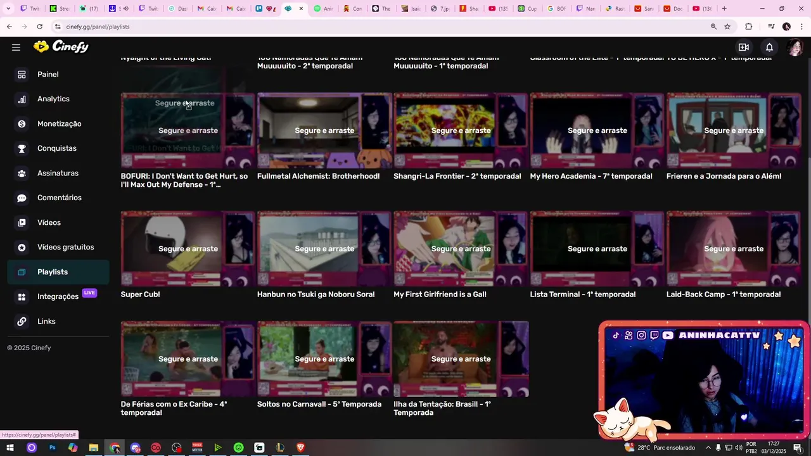Click the cinefy.gg address bar
This screenshot has height=456, width=811.
[x=380, y=27]
